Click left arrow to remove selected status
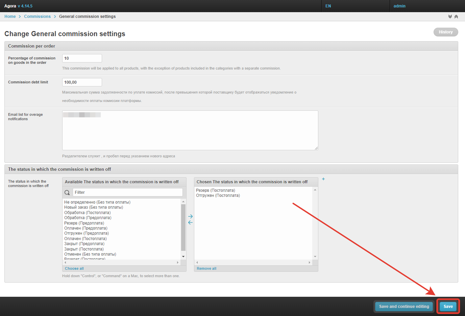Image resolution: width=465 pixels, height=316 pixels. point(190,222)
